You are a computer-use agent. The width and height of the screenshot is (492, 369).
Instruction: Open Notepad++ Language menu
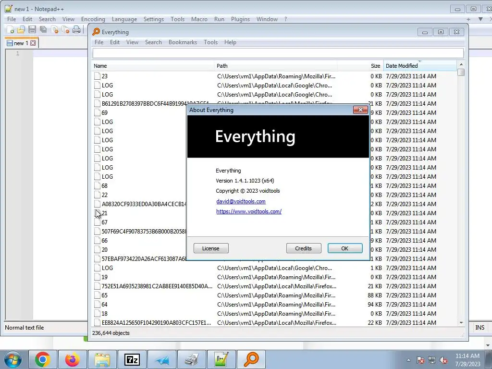[124, 19]
